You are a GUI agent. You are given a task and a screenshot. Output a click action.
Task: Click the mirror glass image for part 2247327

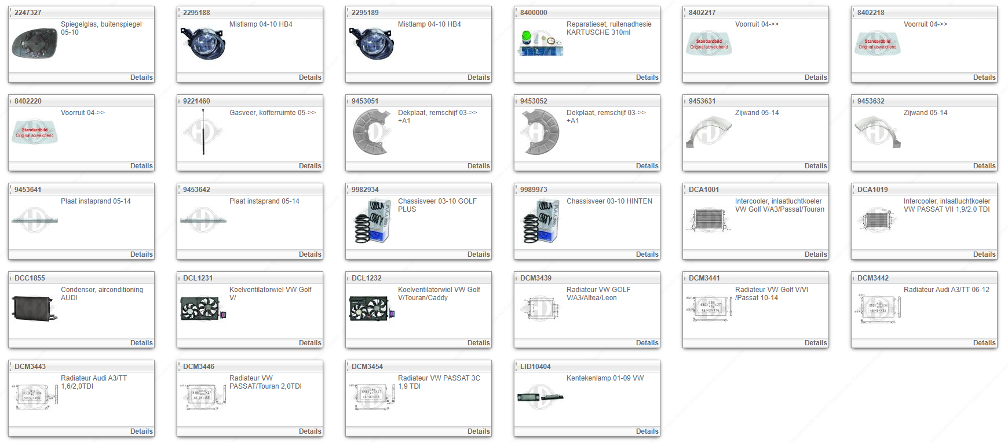34,45
